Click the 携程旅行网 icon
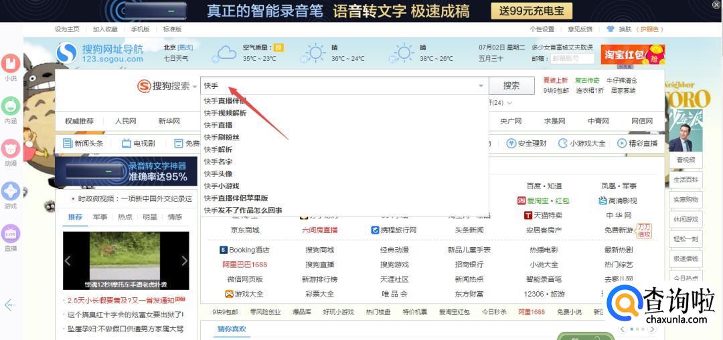This screenshot has width=723, height=340. 376,230
